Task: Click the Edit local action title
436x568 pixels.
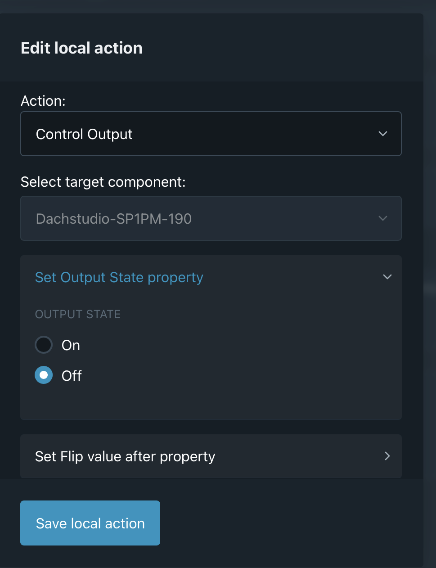Action: point(81,48)
